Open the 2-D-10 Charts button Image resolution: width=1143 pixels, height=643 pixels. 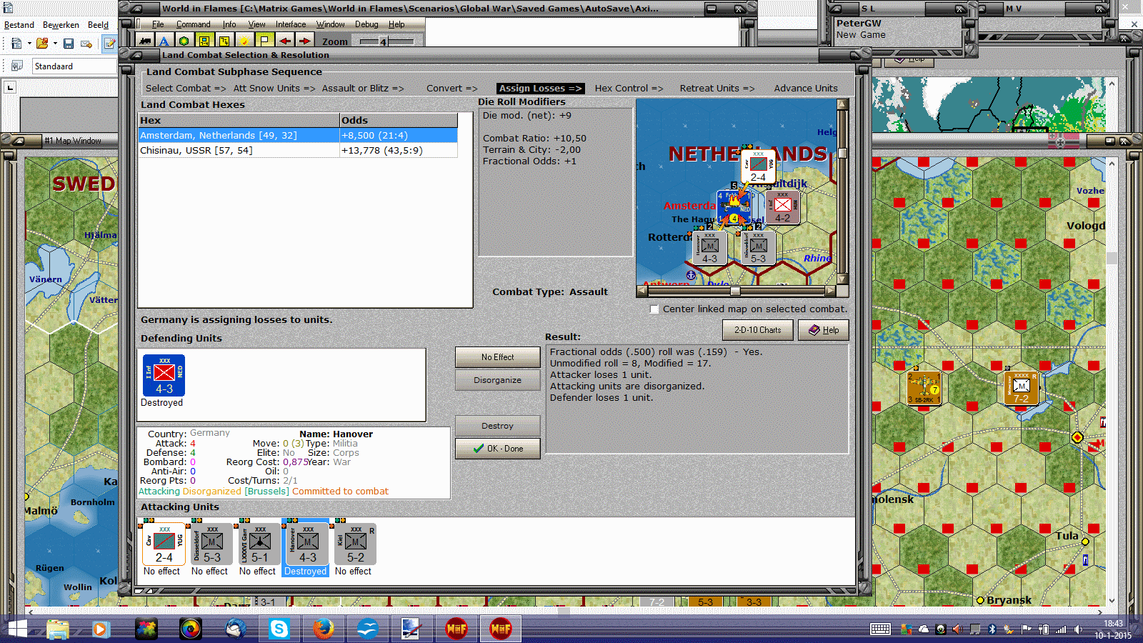758,330
